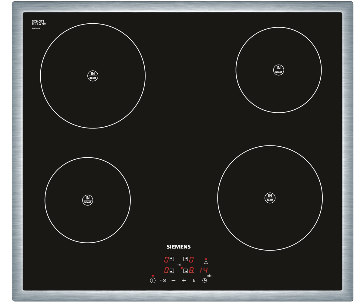Tap the 'min' label next to timer
364x303 pixels.
(x=209, y=276)
